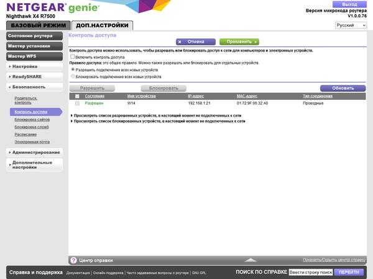Open Блокировка сайтов link
The width and height of the screenshot is (373, 279).
[32, 119]
